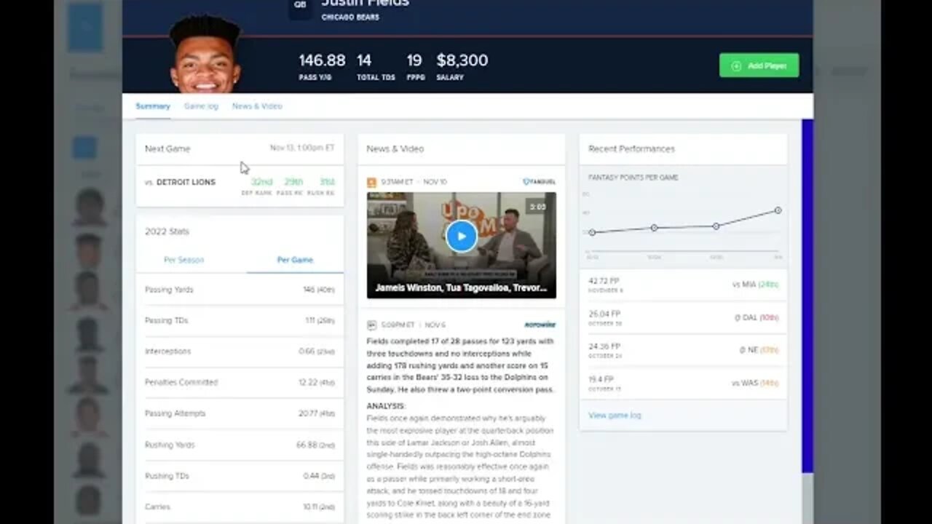The height and width of the screenshot is (524, 932).
Task: Select the 26.04 FP @ DAL performance row
Action: [x=683, y=317]
